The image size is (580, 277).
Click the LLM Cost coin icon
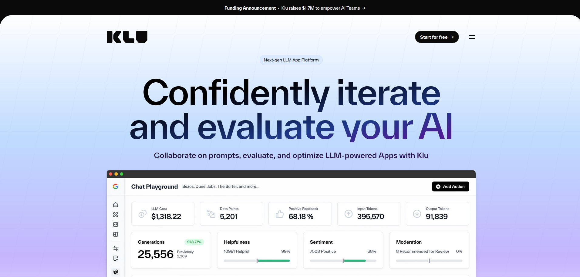142,214
